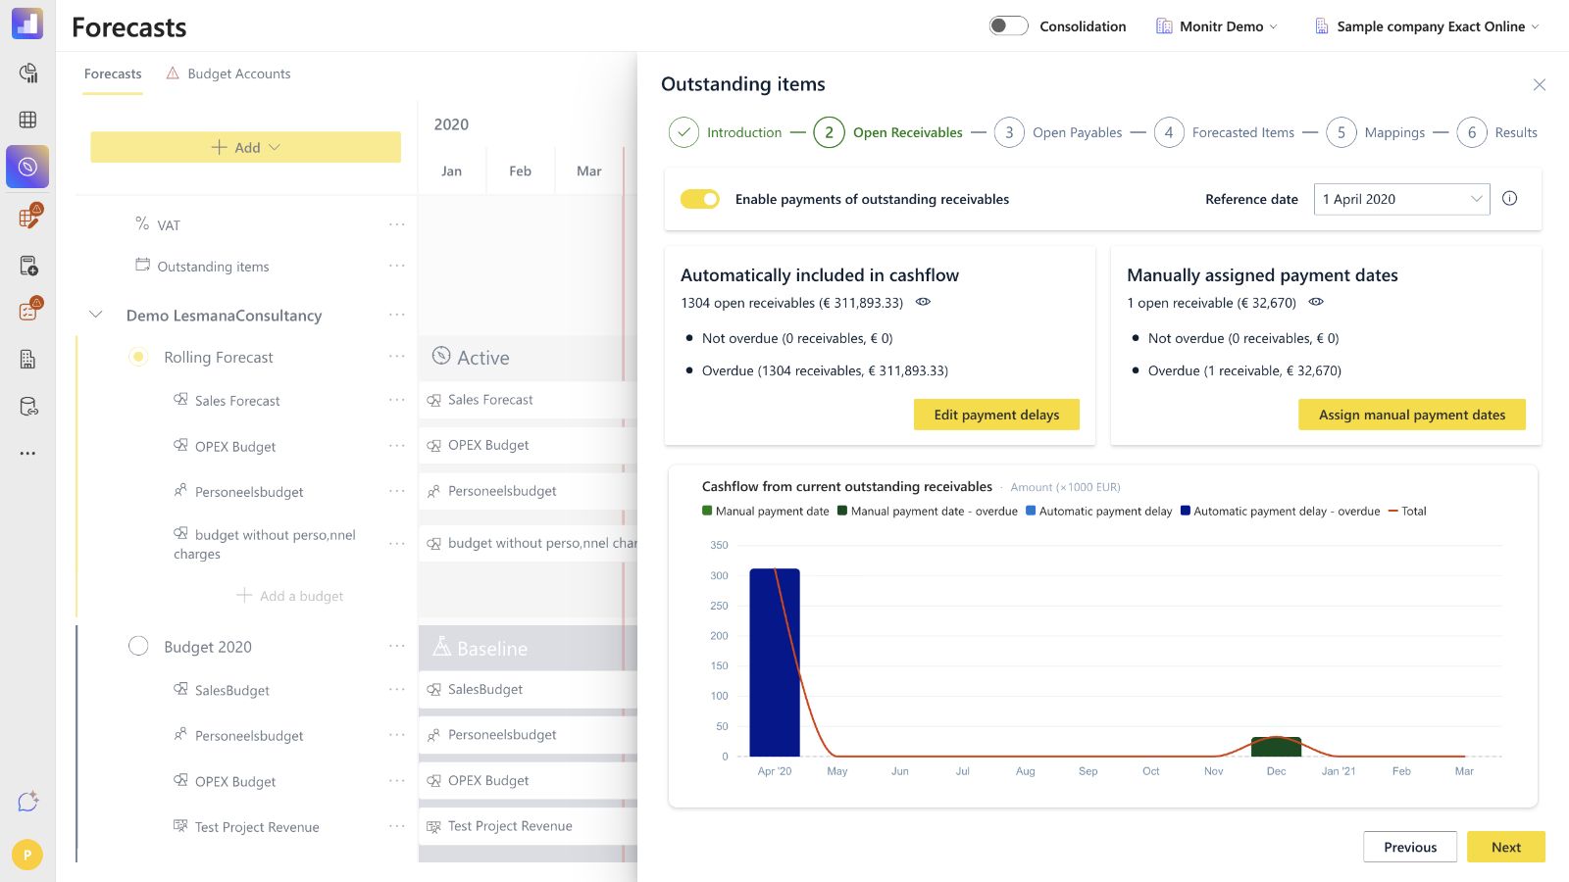Open the Monitr Demo environment dropdown
The width and height of the screenshot is (1569, 882).
(x=1217, y=26)
